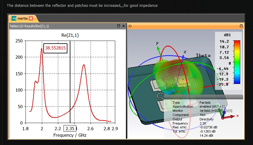Click the 14.24 dBi result value

tap(206, 136)
